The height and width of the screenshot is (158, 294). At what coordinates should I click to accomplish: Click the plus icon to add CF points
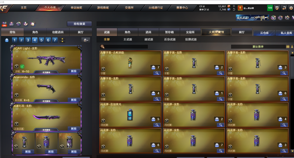click(234, 6)
